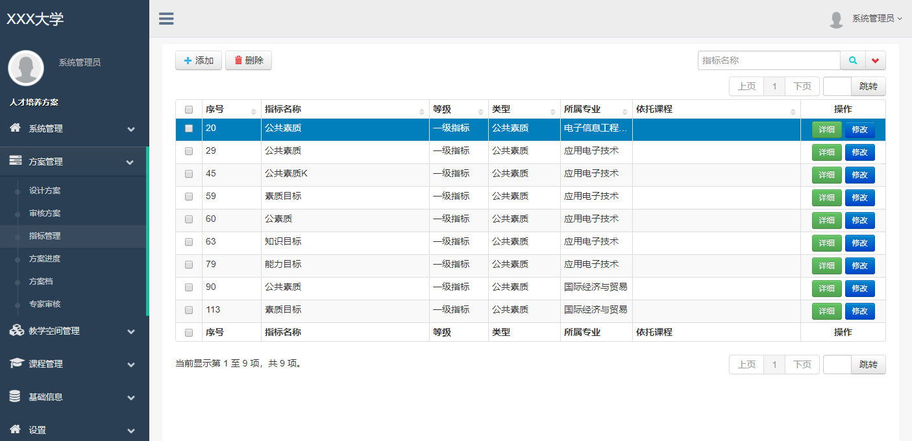912x441 pixels.
Task: Tick the checkbox for row 113
Action: (189, 310)
